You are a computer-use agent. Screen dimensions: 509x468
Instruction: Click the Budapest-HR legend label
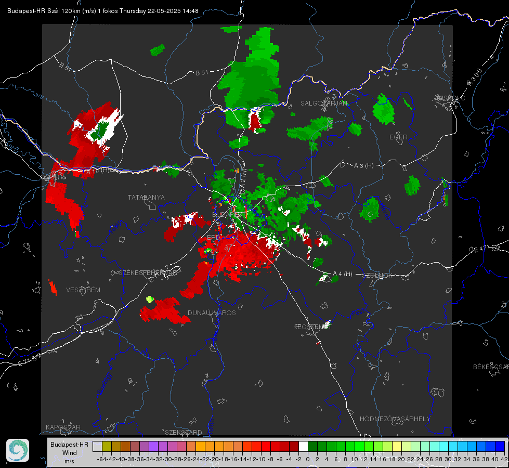pyautogui.click(x=69, y=444)
